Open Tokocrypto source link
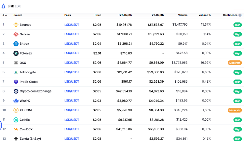This screenshot has height=143, width=244. coord(28,72)
